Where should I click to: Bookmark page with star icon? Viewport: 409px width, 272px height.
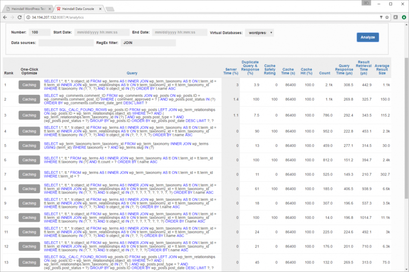point(387,17)
